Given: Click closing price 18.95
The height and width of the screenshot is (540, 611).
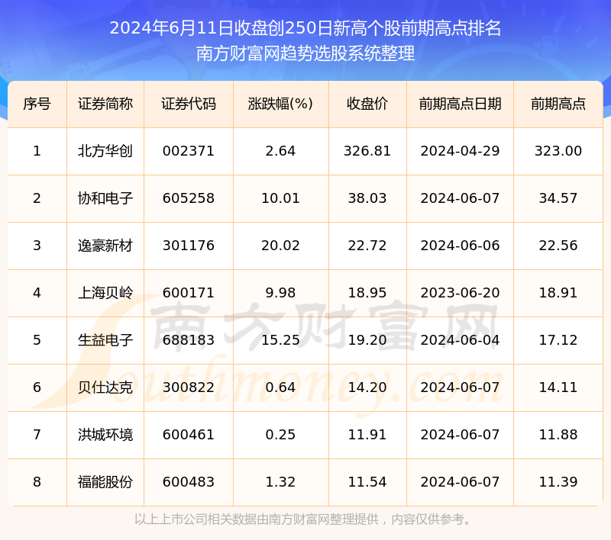Looking at the screenshot, I should coord(367,293).
